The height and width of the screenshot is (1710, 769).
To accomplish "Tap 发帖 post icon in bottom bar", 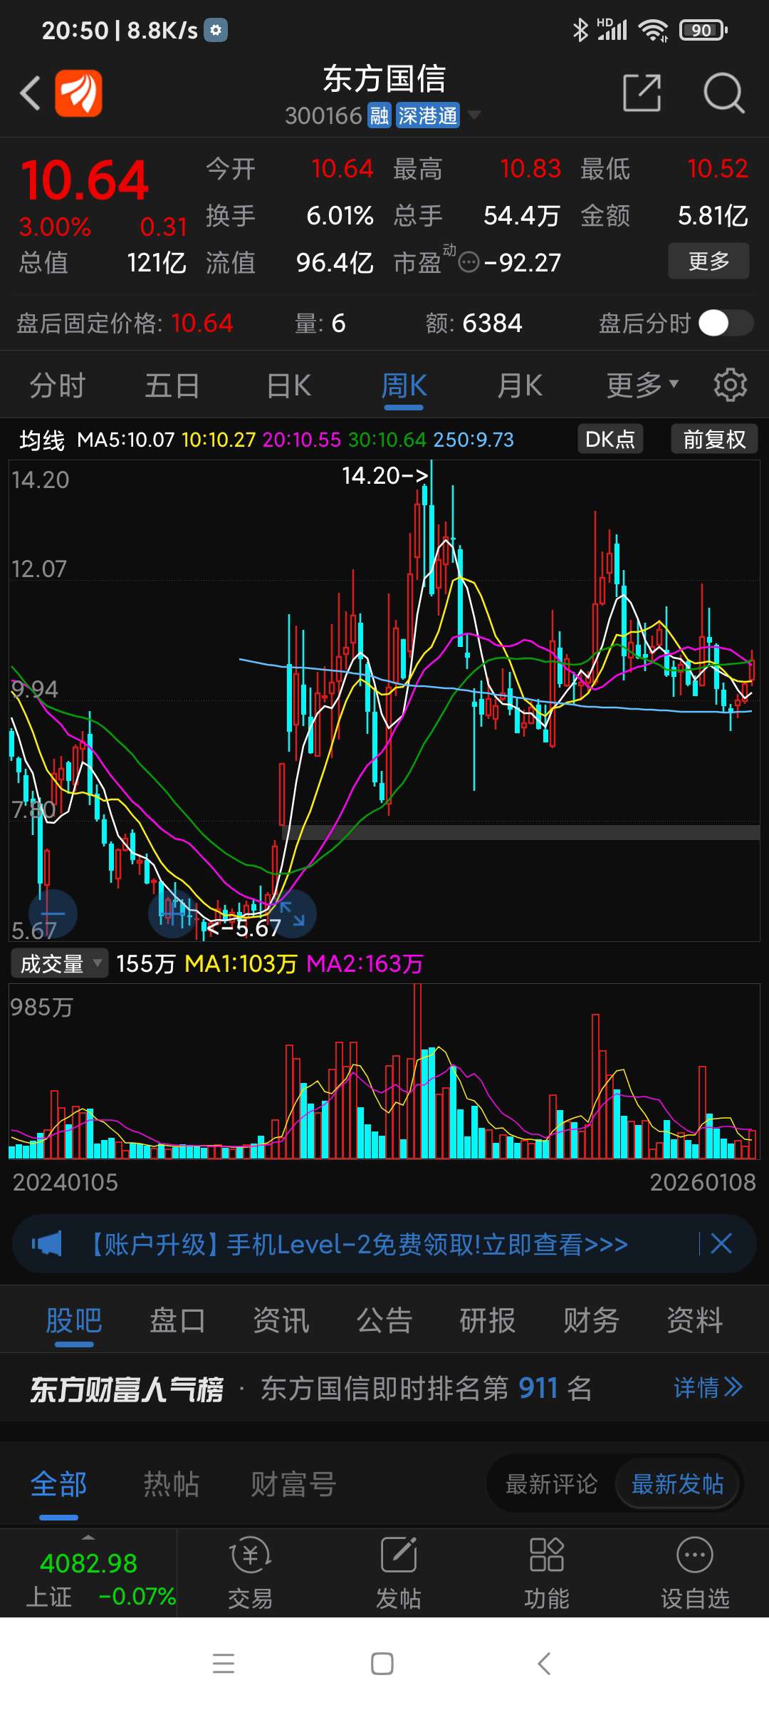I will pyautogui.click(x=399, y=1573).
